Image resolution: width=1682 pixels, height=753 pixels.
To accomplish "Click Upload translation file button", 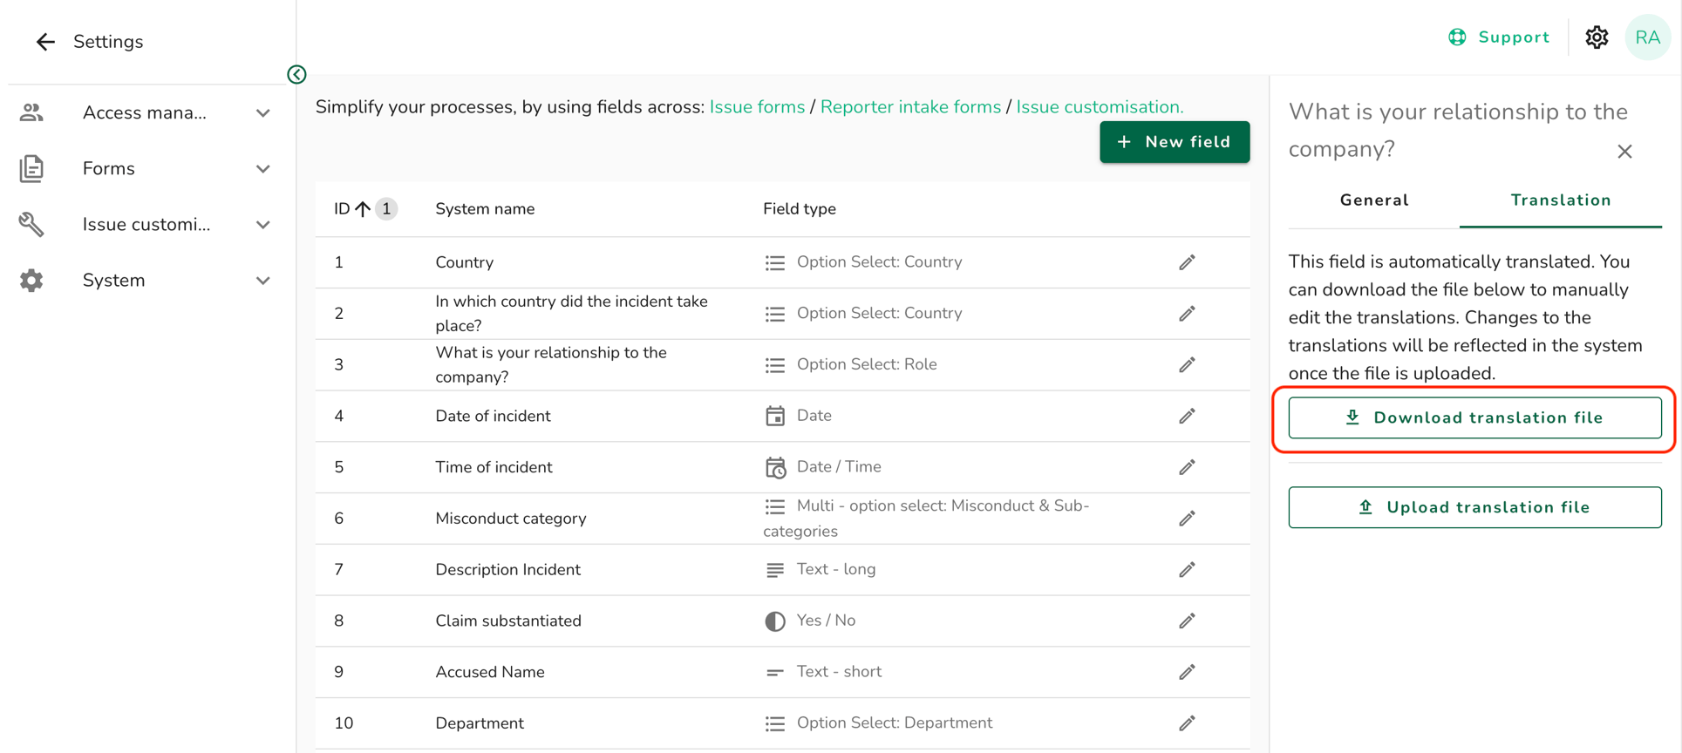I will pyautogui.click(x=1474, y=507).
